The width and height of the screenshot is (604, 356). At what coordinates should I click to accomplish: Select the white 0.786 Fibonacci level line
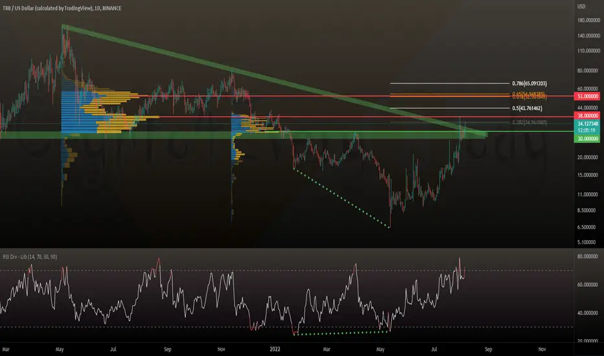point(450,83)
